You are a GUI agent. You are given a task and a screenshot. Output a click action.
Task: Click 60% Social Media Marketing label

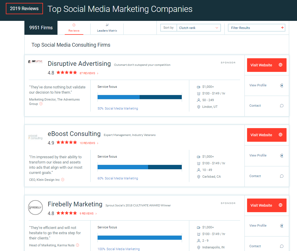(x=118, y=178)
